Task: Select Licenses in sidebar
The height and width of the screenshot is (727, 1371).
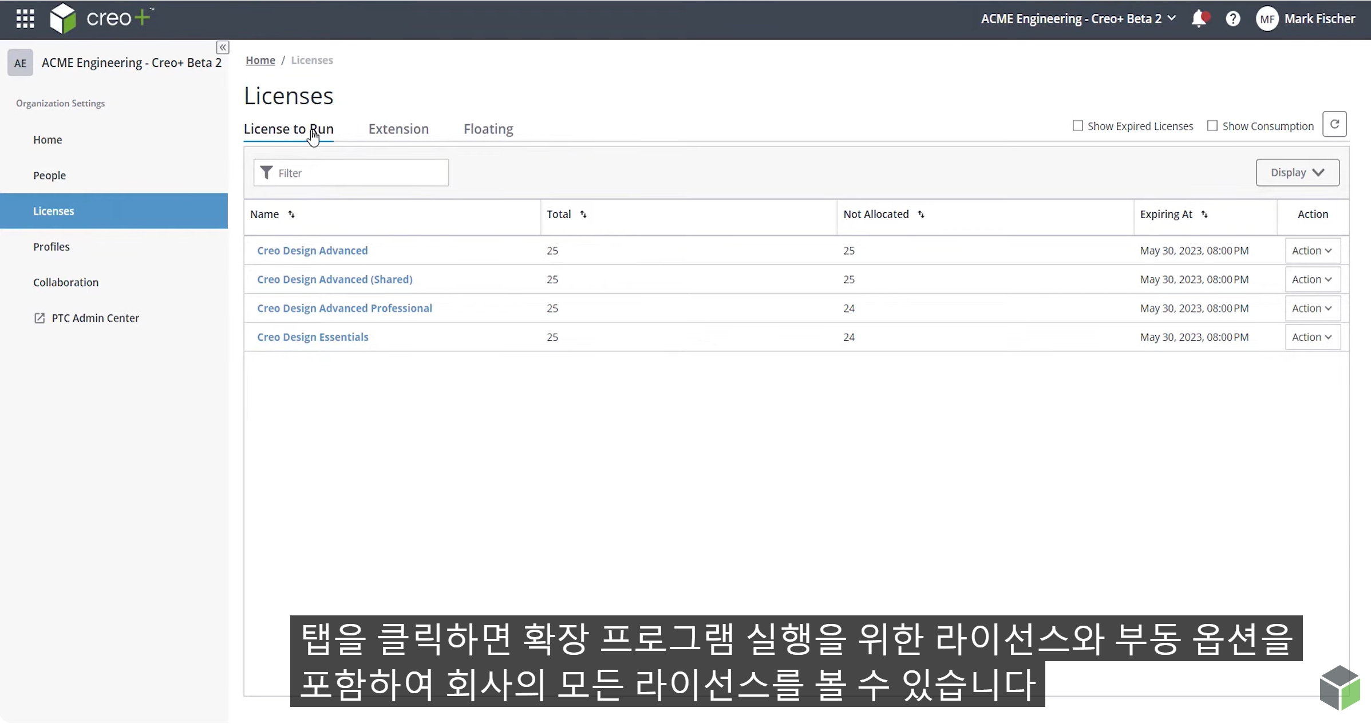Action: coord(114,211)
